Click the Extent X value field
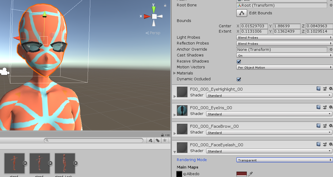The height and width of the screenshot is (177, 333). tap(254, 32)
